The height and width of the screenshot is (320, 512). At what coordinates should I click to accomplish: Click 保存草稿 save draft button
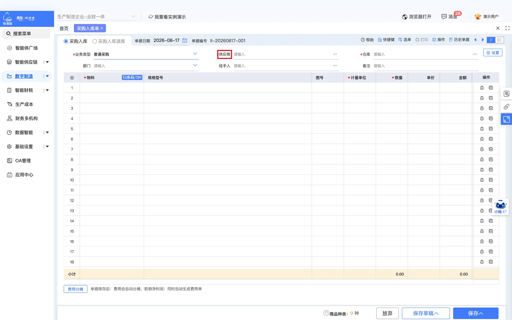pyautogui.click(x=426, y=313)
